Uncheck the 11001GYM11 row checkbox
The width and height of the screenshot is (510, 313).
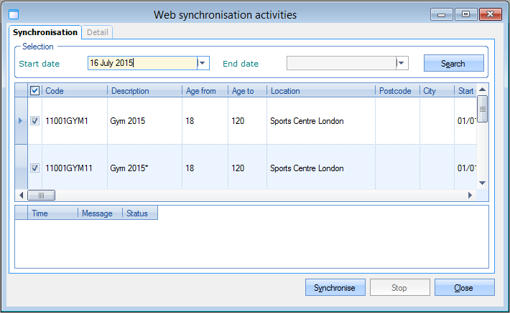click(x=35, y=168)
